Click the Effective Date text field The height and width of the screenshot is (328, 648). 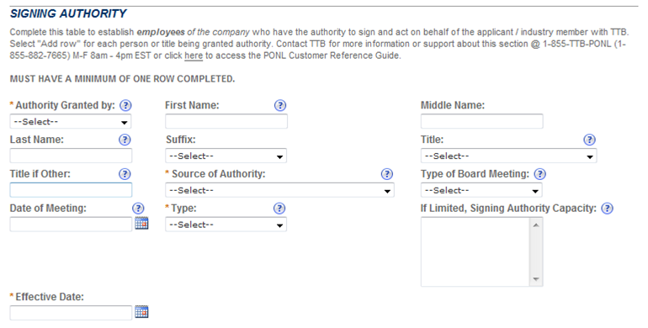pos(71,313)
